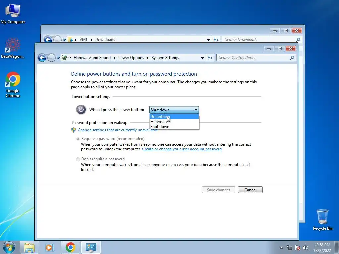The width and height of the screenshot is (339, 254).
Task: Click the Search Control Panel magnifier icon
Action: tap(292, 58)
